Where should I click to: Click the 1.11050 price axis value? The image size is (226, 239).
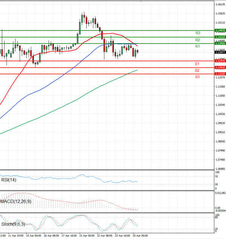[220, 96]
